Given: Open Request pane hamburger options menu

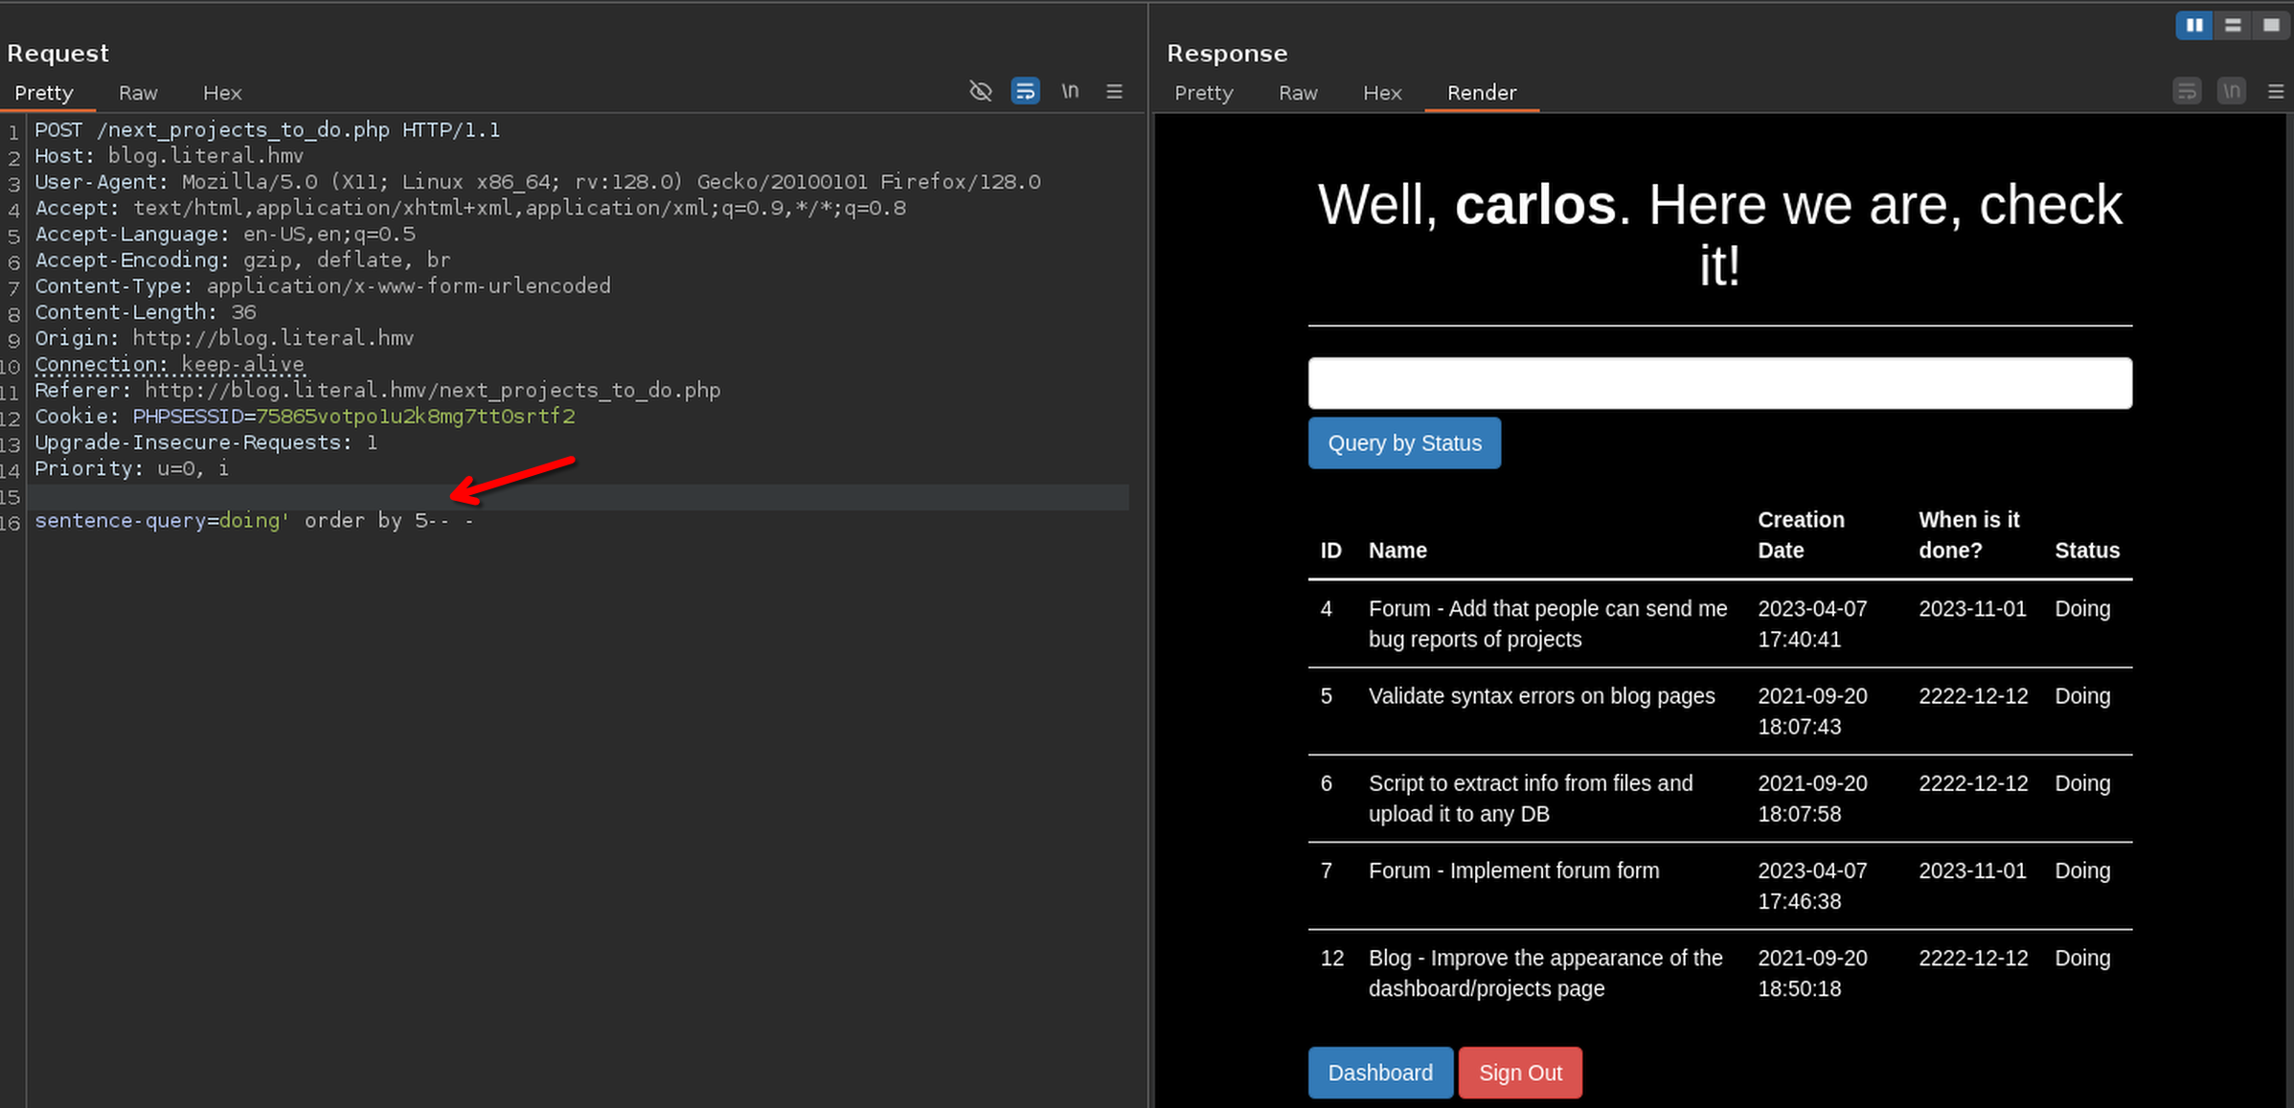Looking at the screenshot, I should (1114, 91).
